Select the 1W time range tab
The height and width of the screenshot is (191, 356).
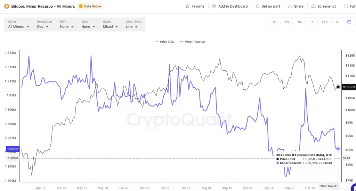point(287,22)
